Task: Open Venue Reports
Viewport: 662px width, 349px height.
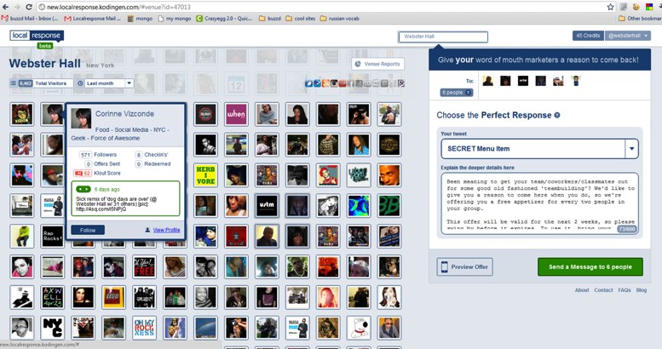Action: point(378,64)
